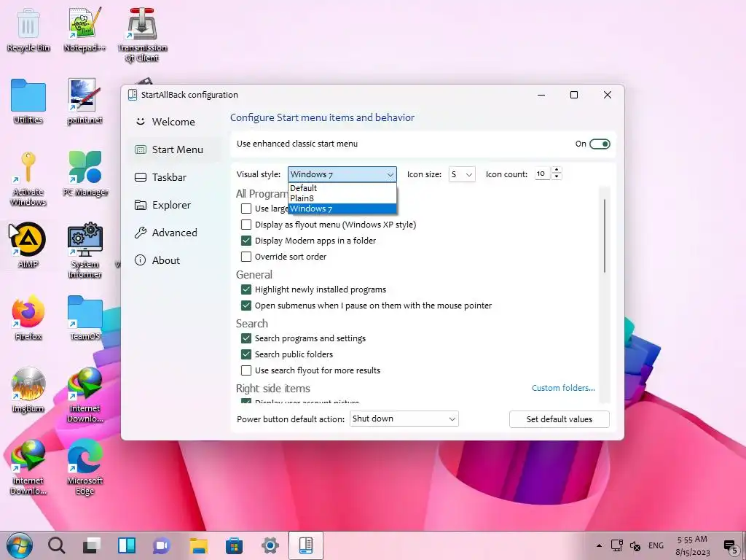Maximize the StartAllBack configuration window
Viewport: 746px width, 560px height.
[x=574, y=95]
